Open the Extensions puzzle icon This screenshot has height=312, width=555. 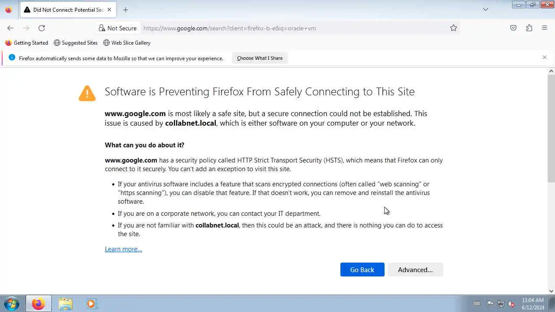click(529, 28)
